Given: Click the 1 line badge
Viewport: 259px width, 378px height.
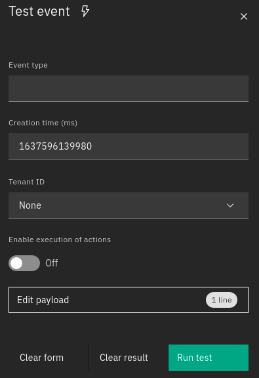Looking at the screenshot, I should 222,300.
